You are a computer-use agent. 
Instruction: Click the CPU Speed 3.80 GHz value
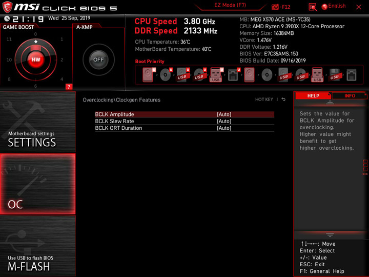[x=199, y=22]
